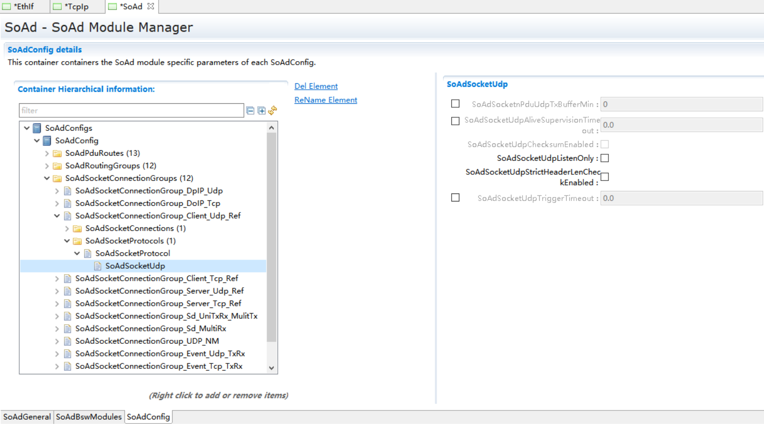Expand the SoAdRoutingGroups node
Image resolution: width=764 pixels, height=424 pixels.
pyautogui.click(x=47, y=166)
